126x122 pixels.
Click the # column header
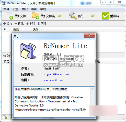pyautogui.click(x=7, y=30)
